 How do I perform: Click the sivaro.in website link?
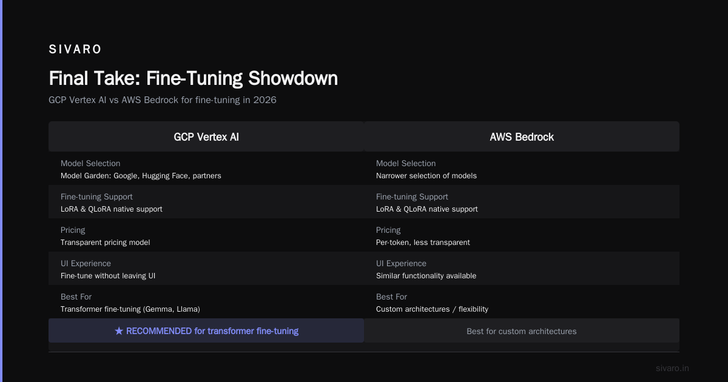click(672, 368)
